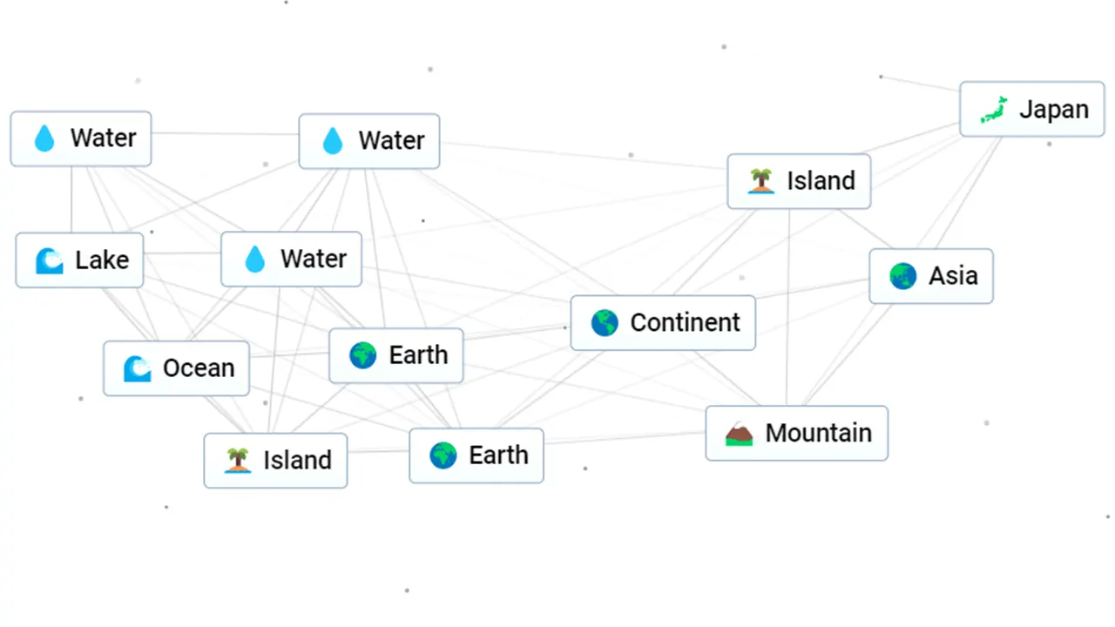Viewport: 1115px width, 627px height.
Task: Click the globe icon on Asia
Action: (903, 277)
